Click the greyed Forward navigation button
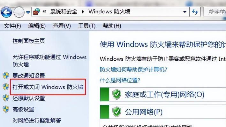The height and width of the screenshot is (127, 226). [x=19, y=12]
